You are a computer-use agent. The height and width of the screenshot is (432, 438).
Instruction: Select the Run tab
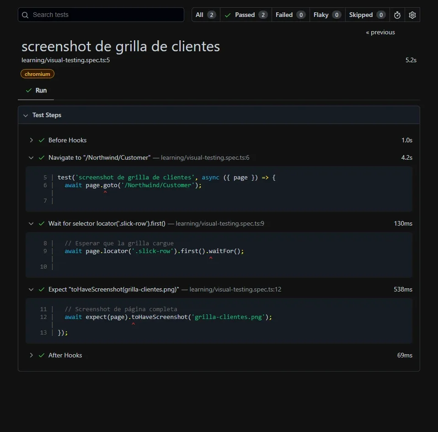pyautogui.click(x=36, y=91)
